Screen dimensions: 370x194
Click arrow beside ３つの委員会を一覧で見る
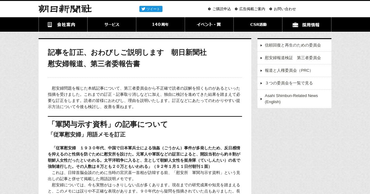coord(261,83)
